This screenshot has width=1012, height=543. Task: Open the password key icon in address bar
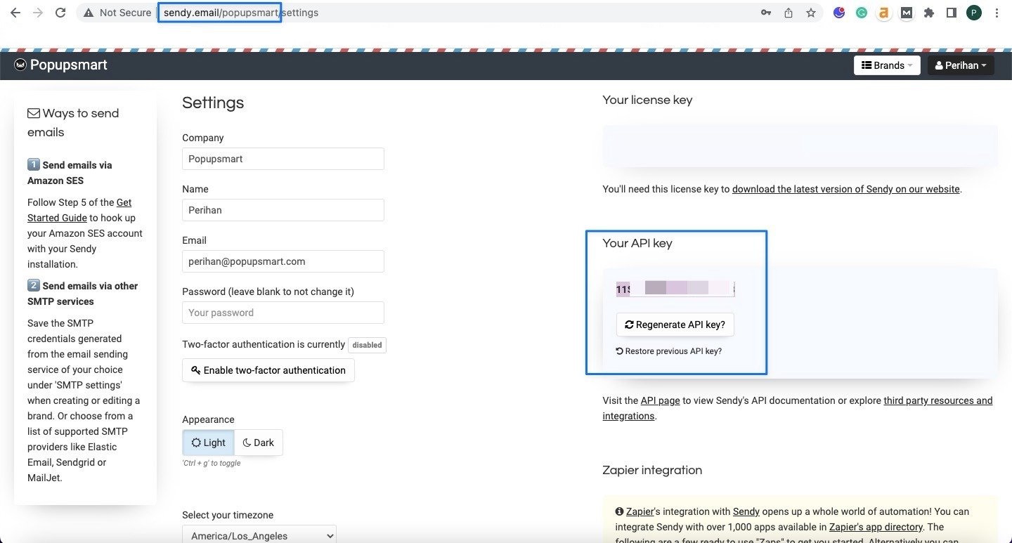(765, 12)
